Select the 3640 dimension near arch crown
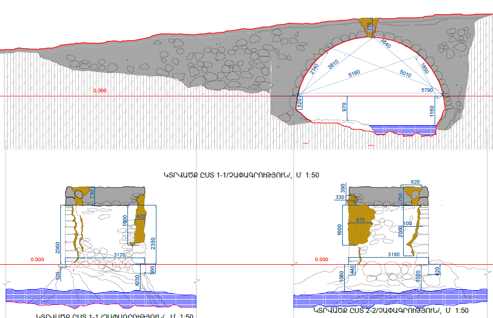This screenshot has width=493, height=318. [386, 44]
